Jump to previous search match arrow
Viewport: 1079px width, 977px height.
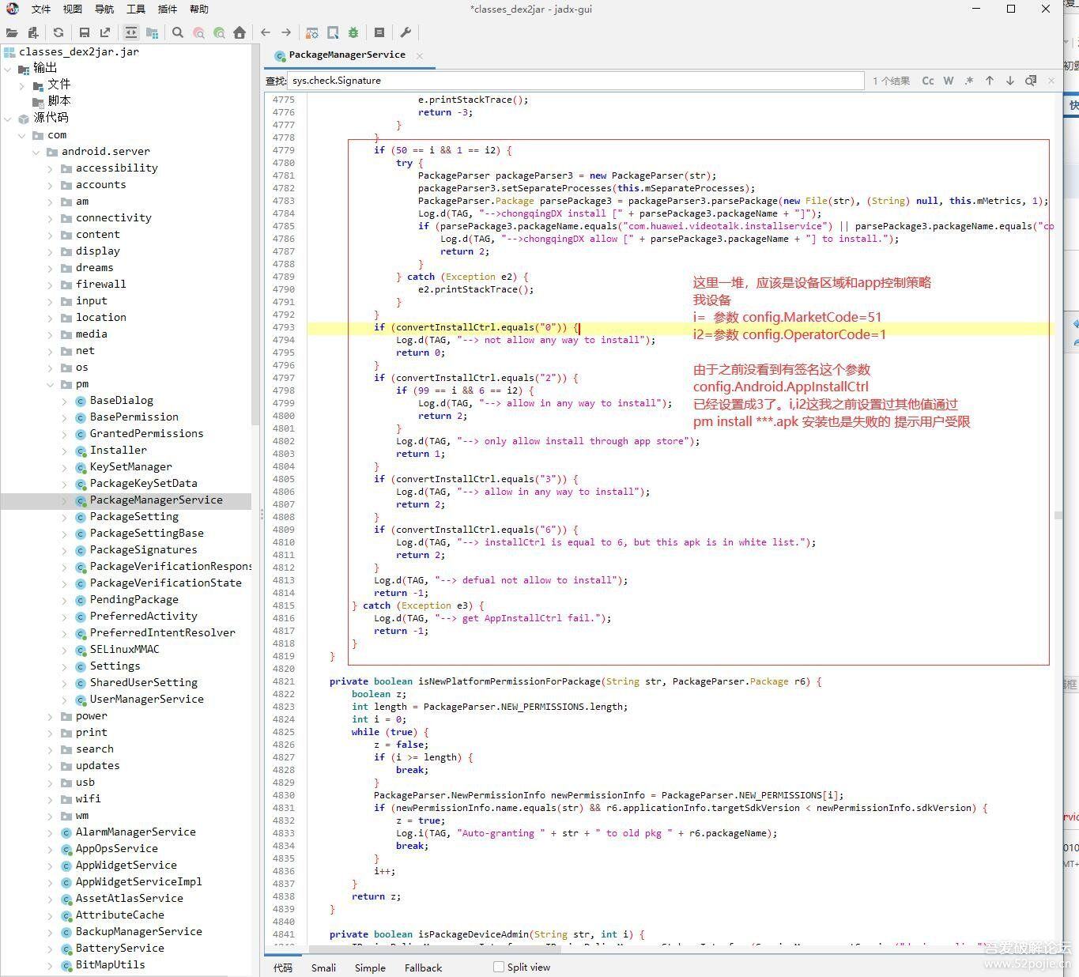[990, 81]
